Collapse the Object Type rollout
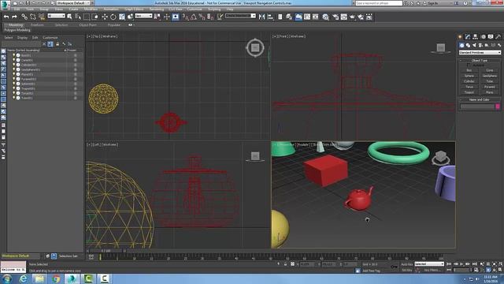This screenshot has width=504, height=284. click(480, 60)
